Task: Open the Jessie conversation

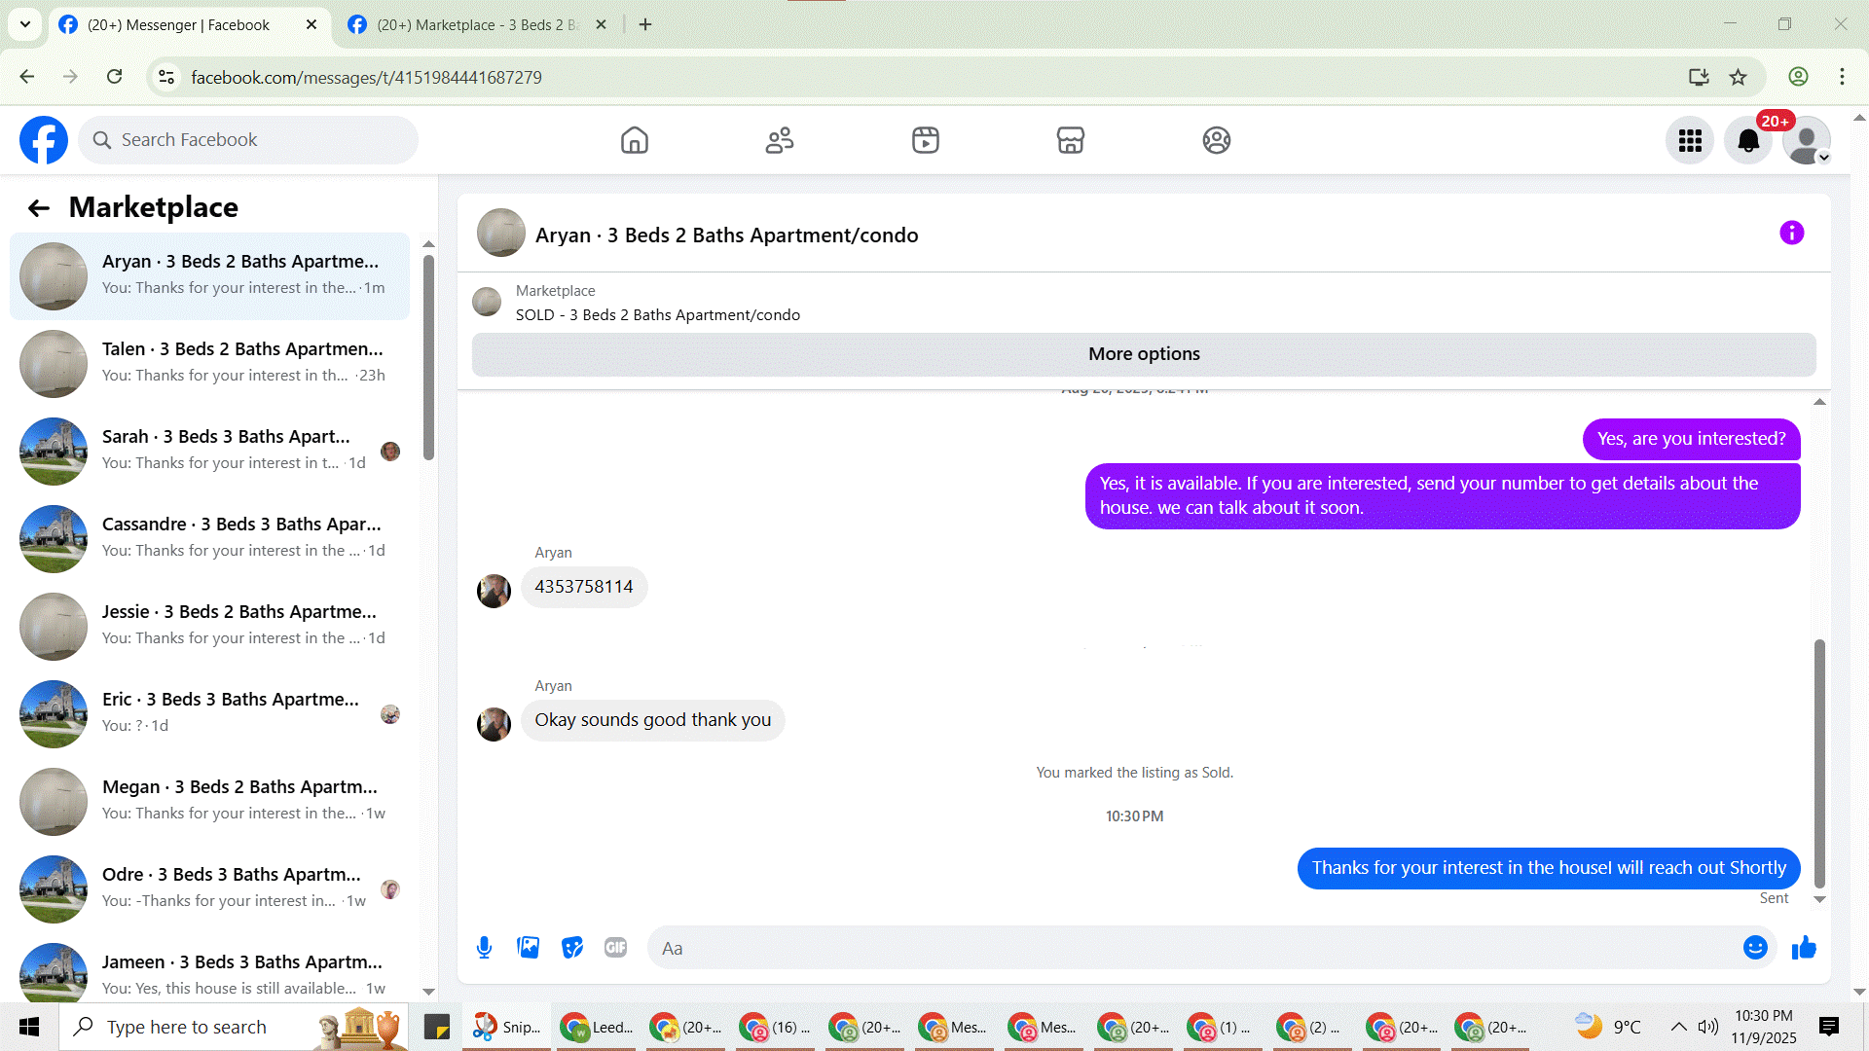Action: pos(209,626)
